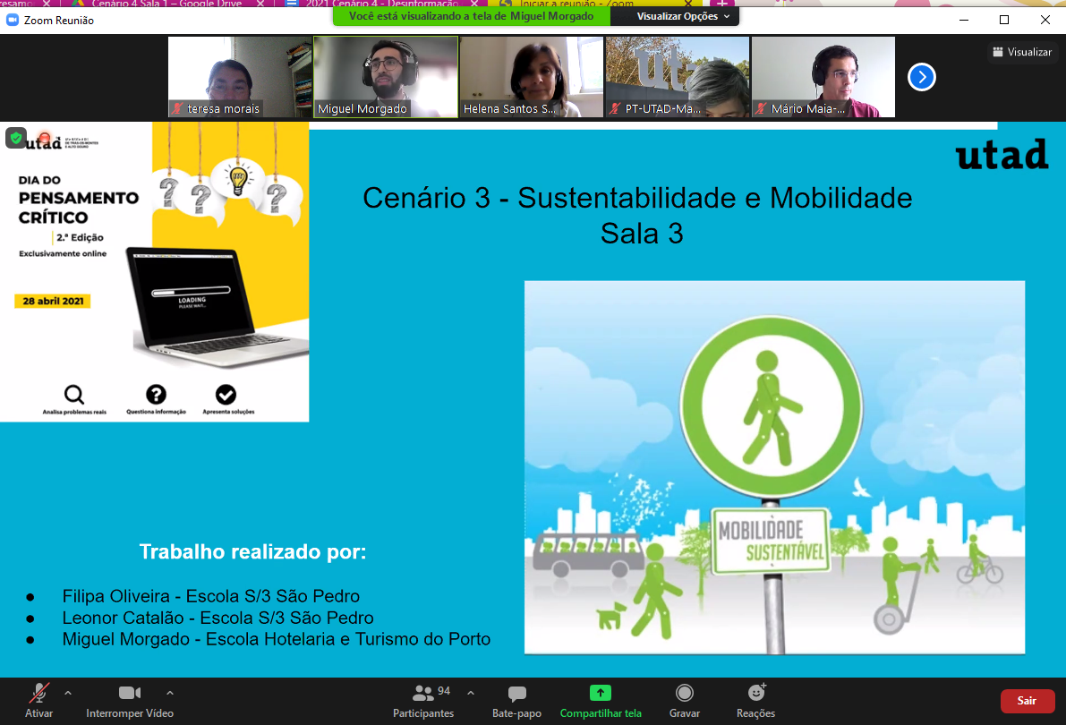The height and width of the screenshot is (725, 1066).
Task: Expand audio options arrow beside Ativar
Action: pos(68,693)
